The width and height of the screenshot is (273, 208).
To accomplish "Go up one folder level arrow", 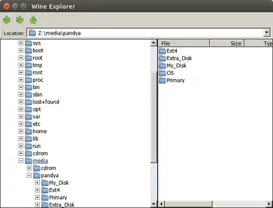I will point(33,20).
